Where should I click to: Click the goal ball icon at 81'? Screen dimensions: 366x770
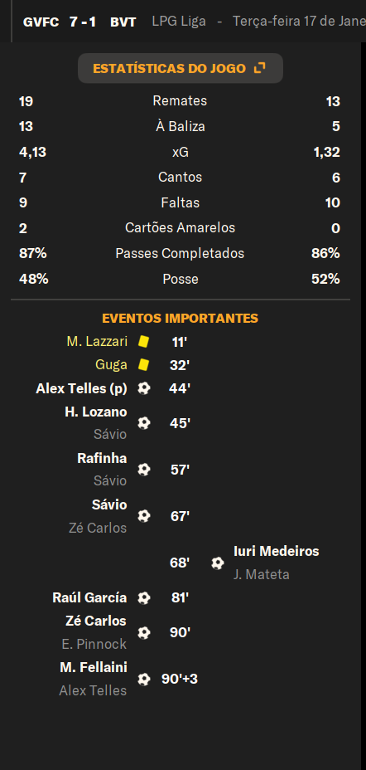(x=143, y=597)
